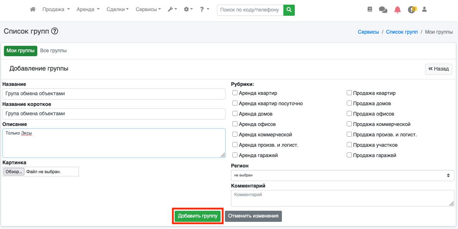
Task: Click the Назад button
Action: tap(438, 69)
